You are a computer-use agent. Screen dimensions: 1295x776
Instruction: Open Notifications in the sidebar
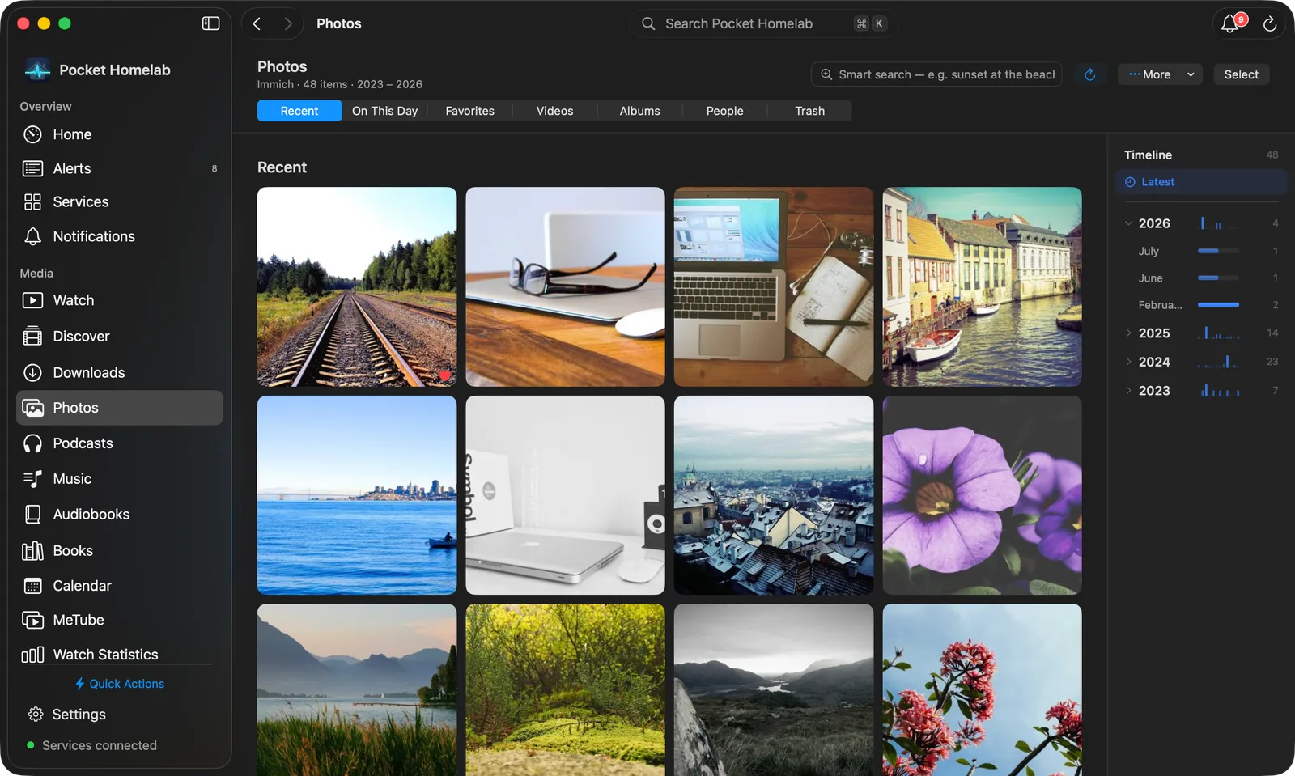pos(119,236)
